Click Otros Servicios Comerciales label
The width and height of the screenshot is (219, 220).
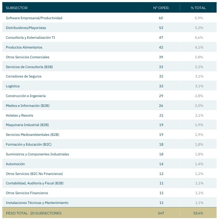(x=28, y=57)
